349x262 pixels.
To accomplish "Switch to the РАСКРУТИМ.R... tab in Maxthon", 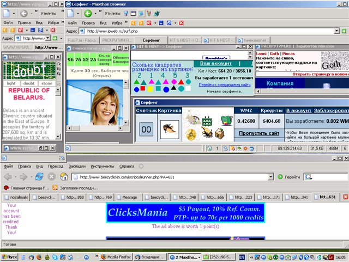I will click(x=117, y=40).
